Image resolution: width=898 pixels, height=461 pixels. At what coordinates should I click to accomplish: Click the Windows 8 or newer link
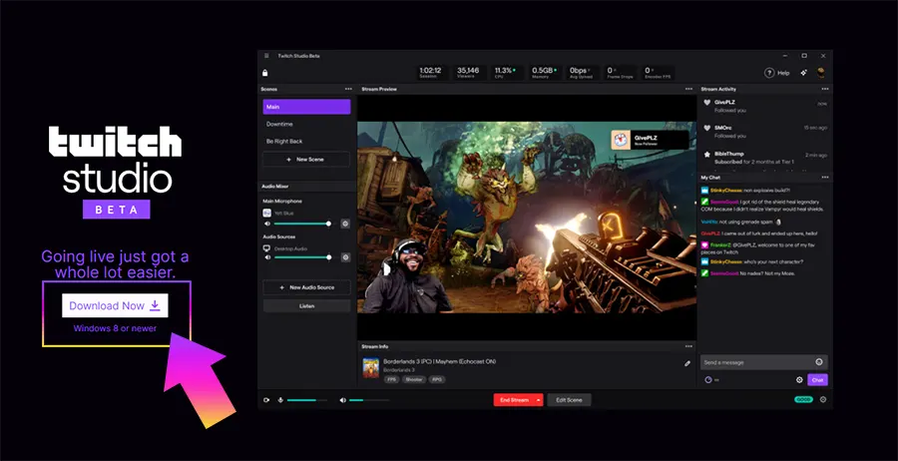pos(115,328)
